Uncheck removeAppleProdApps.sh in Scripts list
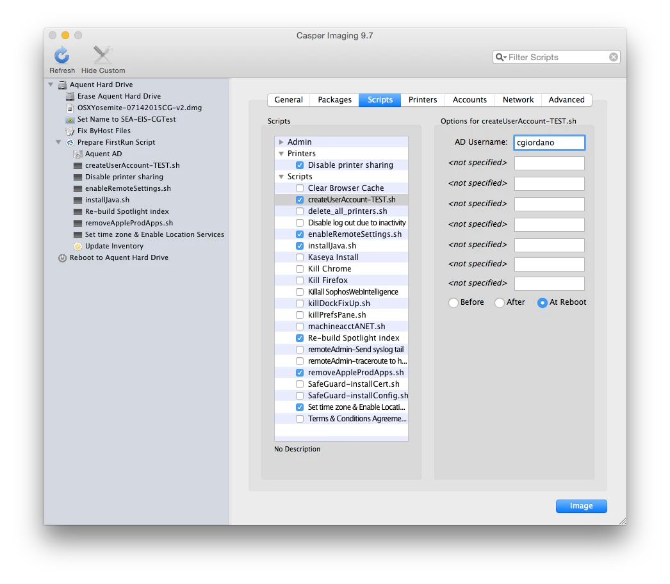670x584 pixels. click(x=300, y=373)
